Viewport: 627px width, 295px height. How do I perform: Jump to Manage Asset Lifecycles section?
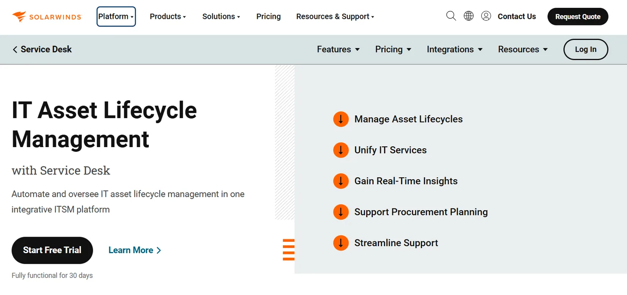click(x=408, y=119)
